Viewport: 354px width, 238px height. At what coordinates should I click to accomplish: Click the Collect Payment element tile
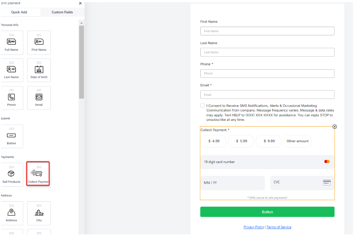(38, 174)
